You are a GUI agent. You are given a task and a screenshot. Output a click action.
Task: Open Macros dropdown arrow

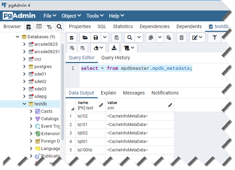pyautogui.click(x=133, y=48)
